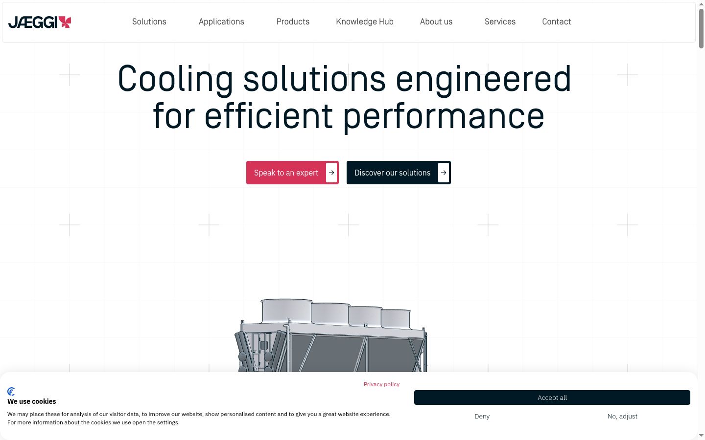Click the cookie consent logo icon

click(x=11, y=392)
